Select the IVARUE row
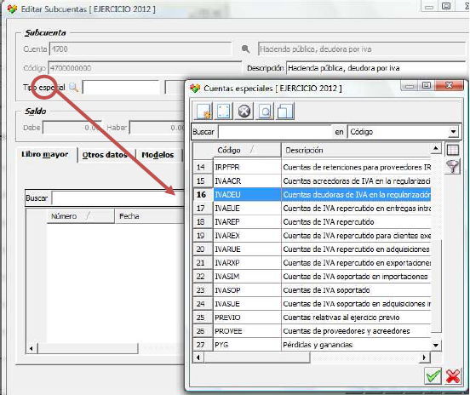 tap(312, 249)
